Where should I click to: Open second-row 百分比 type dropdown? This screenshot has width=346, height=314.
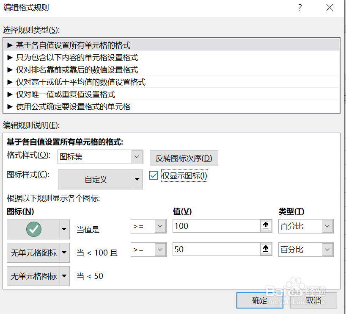coord(306,250)
